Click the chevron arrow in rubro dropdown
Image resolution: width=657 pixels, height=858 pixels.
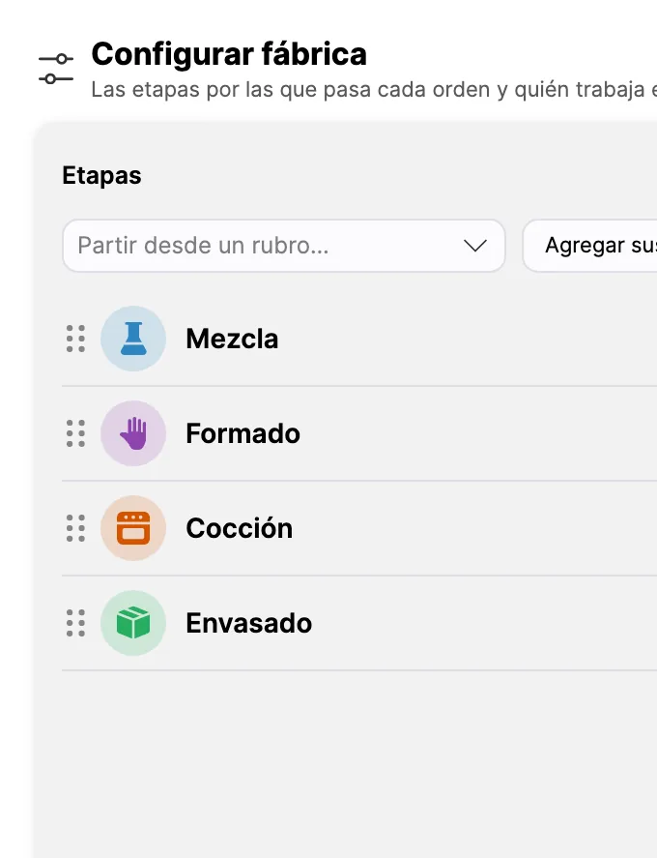pos(475,246)
